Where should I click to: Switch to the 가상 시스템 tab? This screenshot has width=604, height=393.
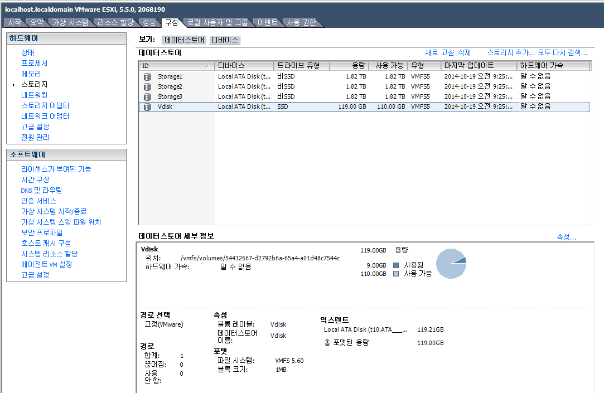(70, 23)
